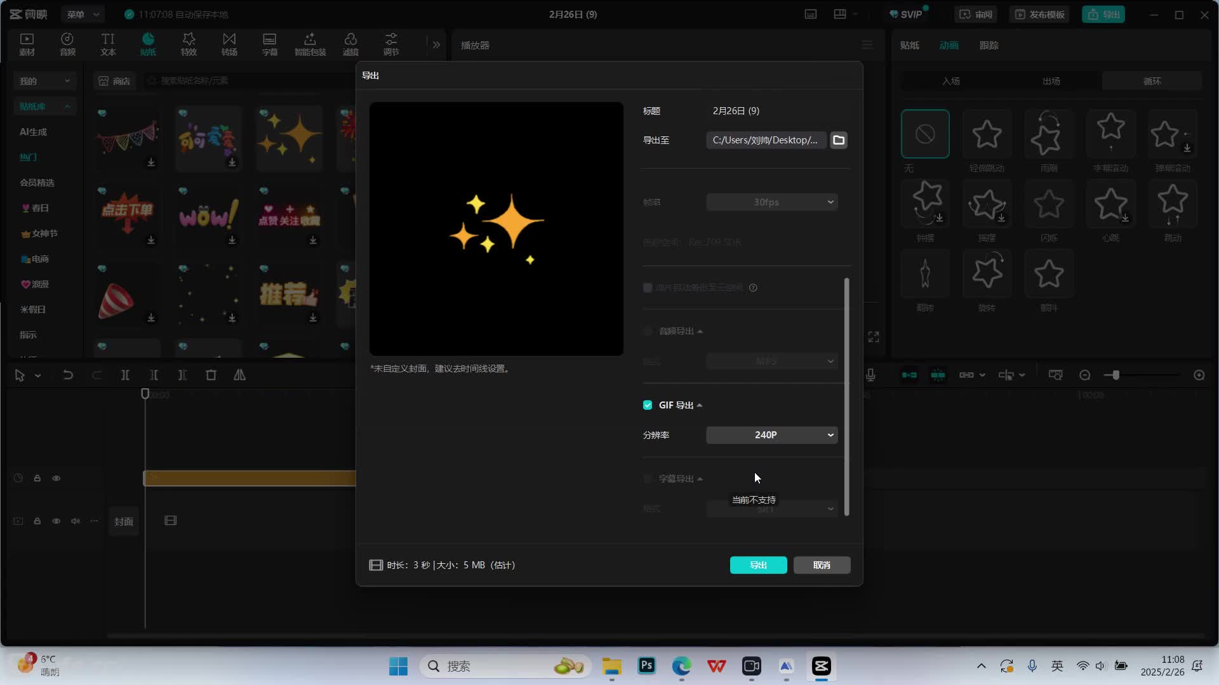The width and height of the screenshot is (1219, 685).
Task: Click the microphone record icon
Action: tap(870, 375)
